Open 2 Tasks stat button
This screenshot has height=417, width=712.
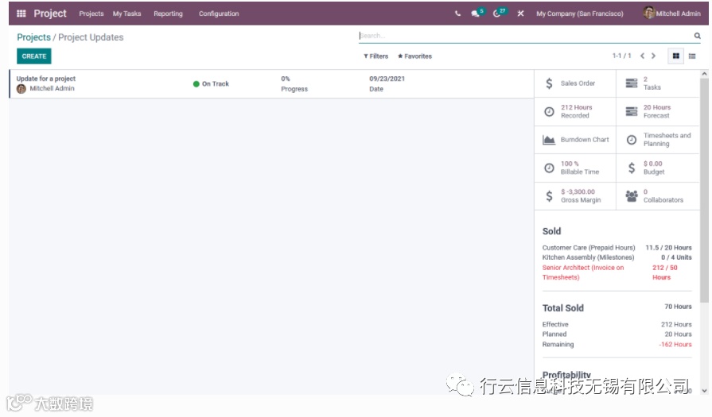coord(658,83)
